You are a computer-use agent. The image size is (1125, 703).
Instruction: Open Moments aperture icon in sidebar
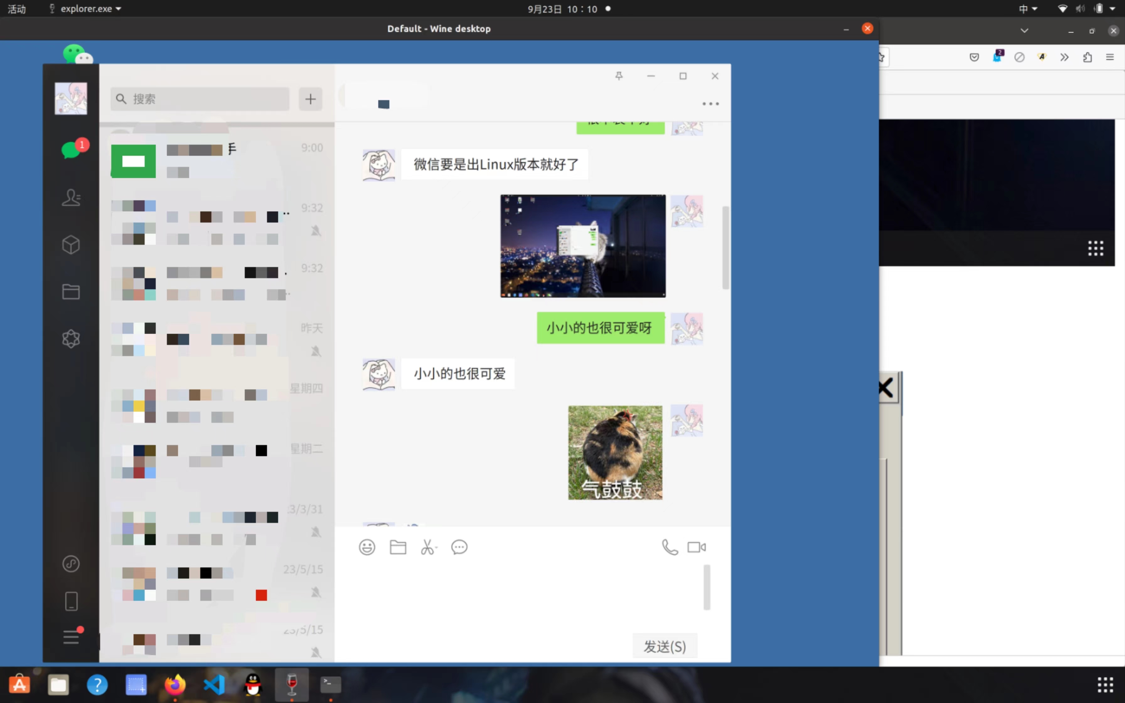pyautogui.click(x=71, y=339)
